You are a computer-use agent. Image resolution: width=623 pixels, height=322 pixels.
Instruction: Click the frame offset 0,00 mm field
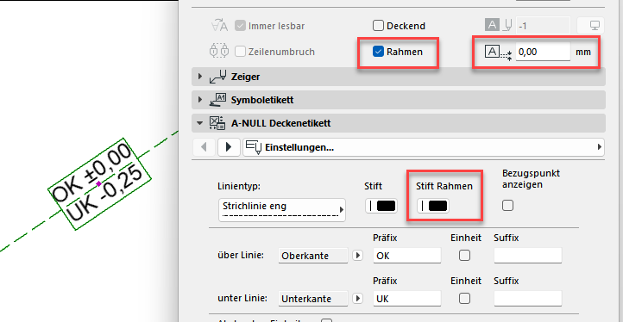543,52
